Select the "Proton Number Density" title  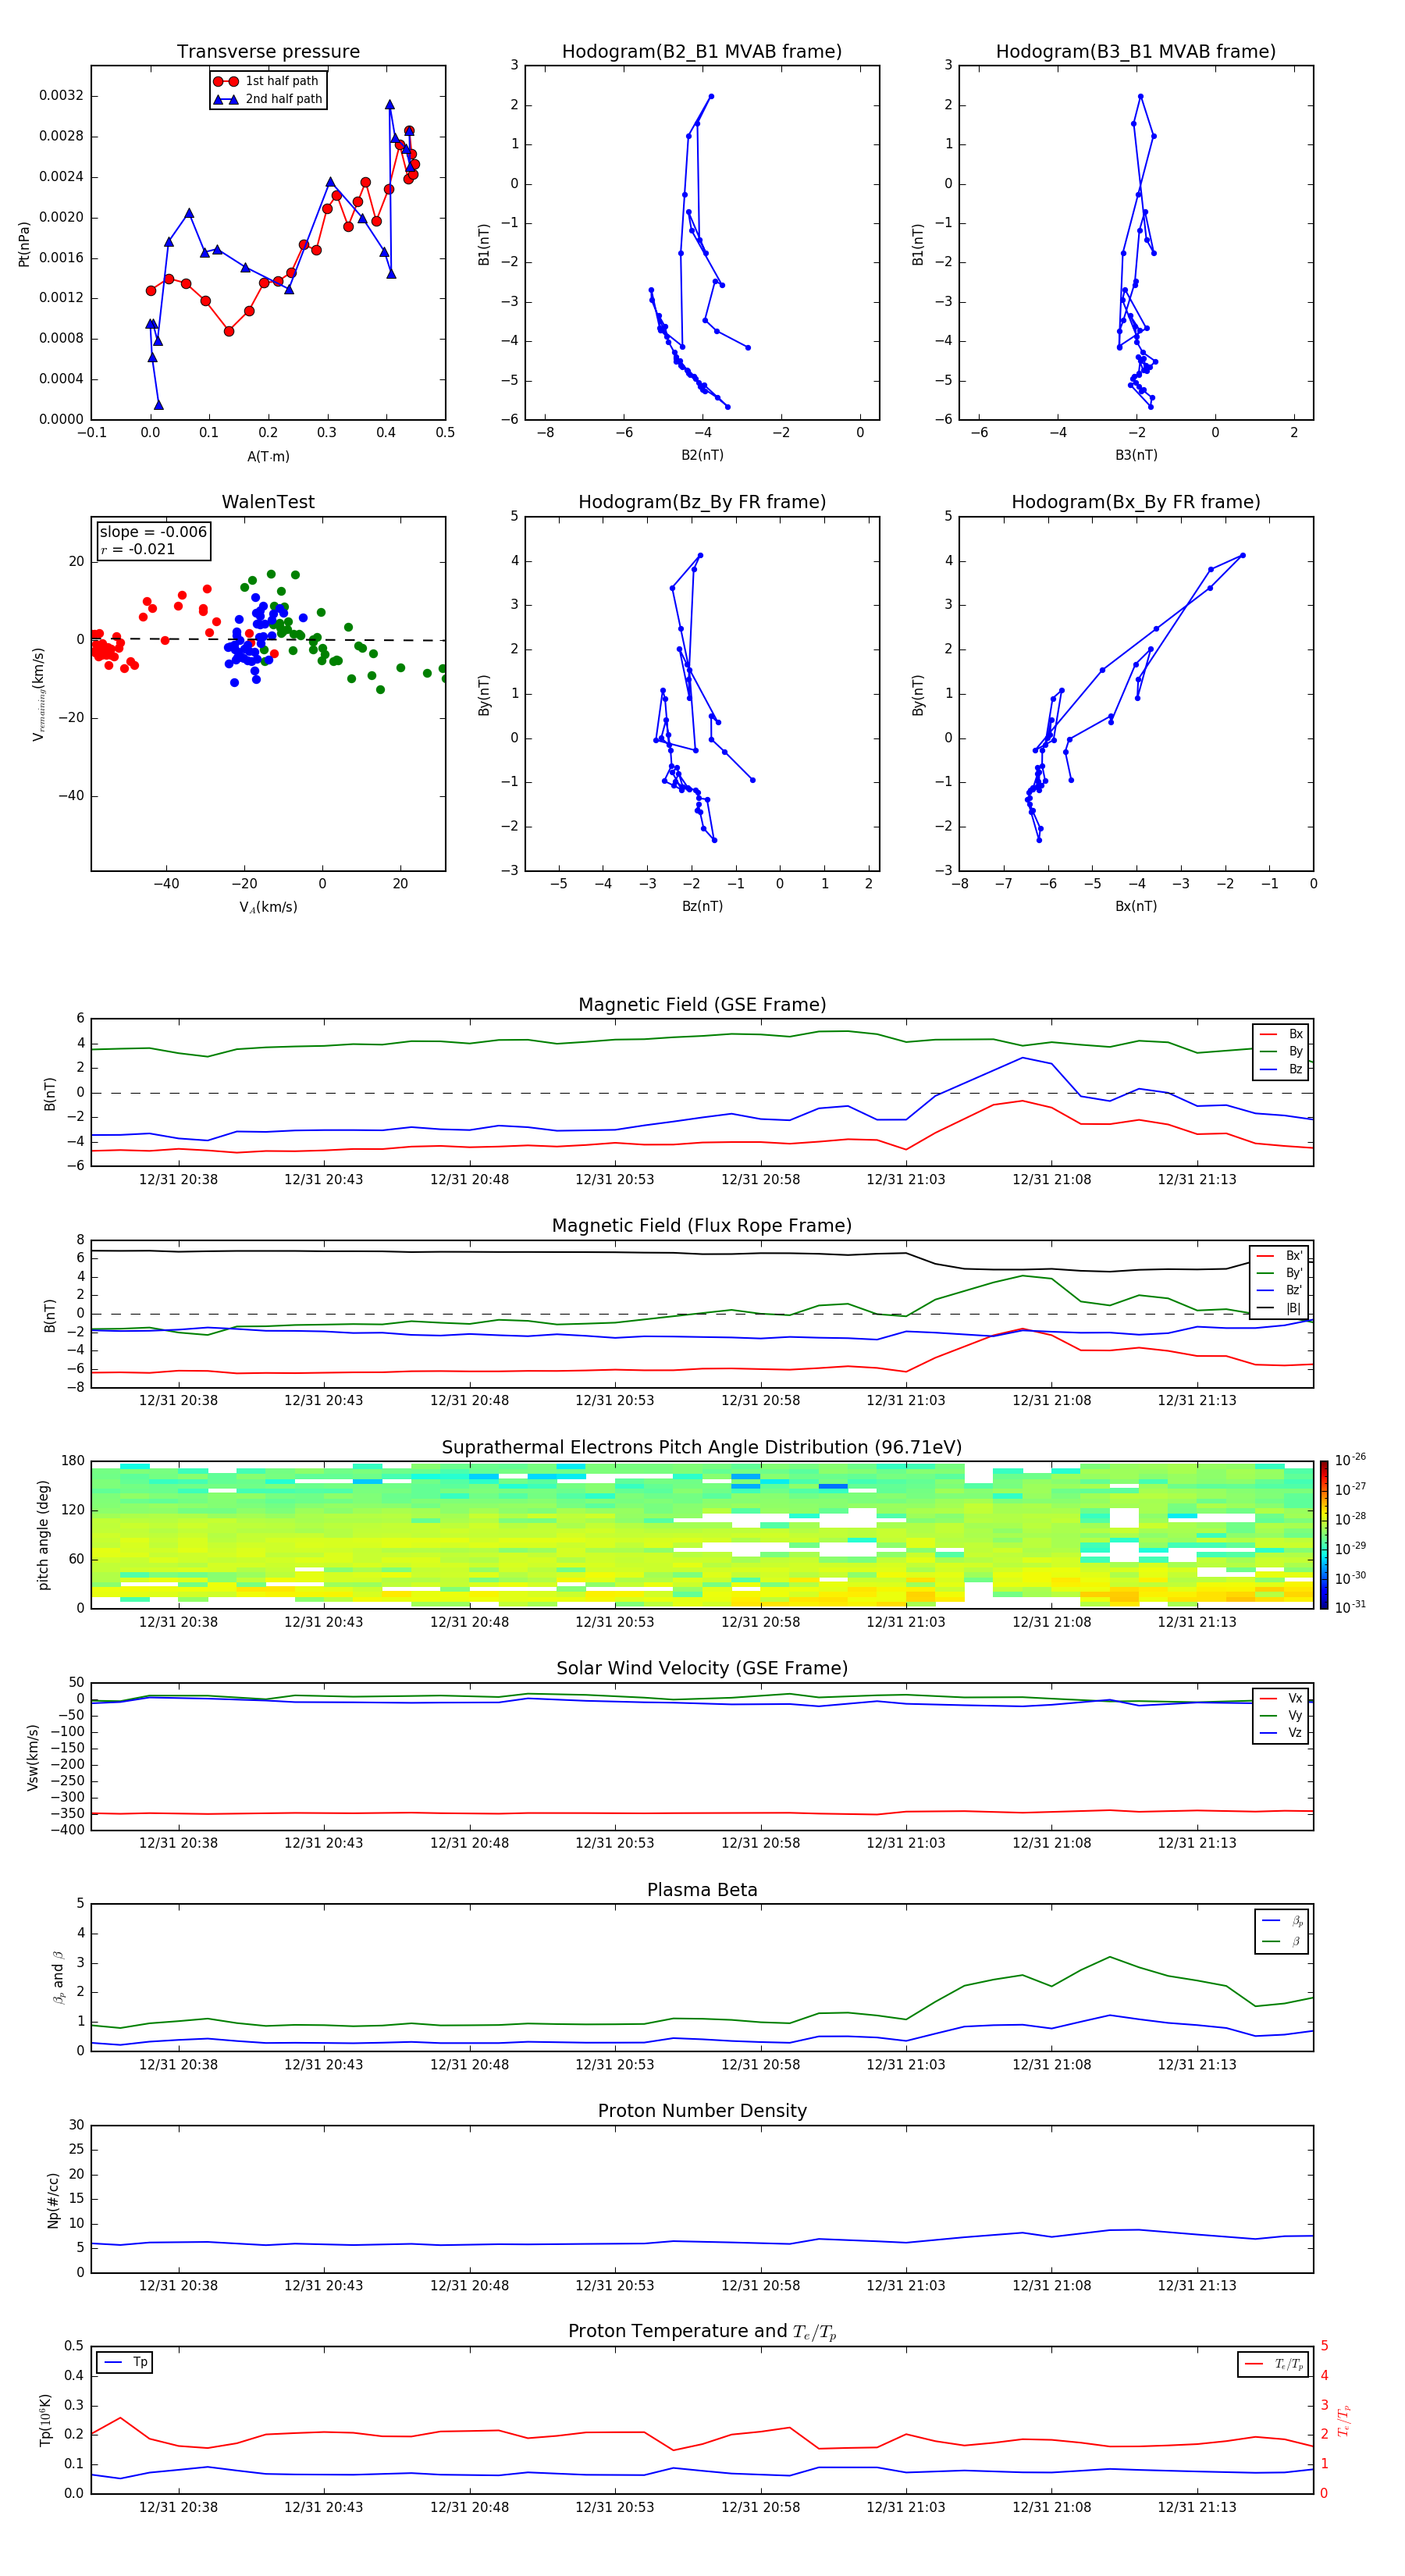(702, 2111)
